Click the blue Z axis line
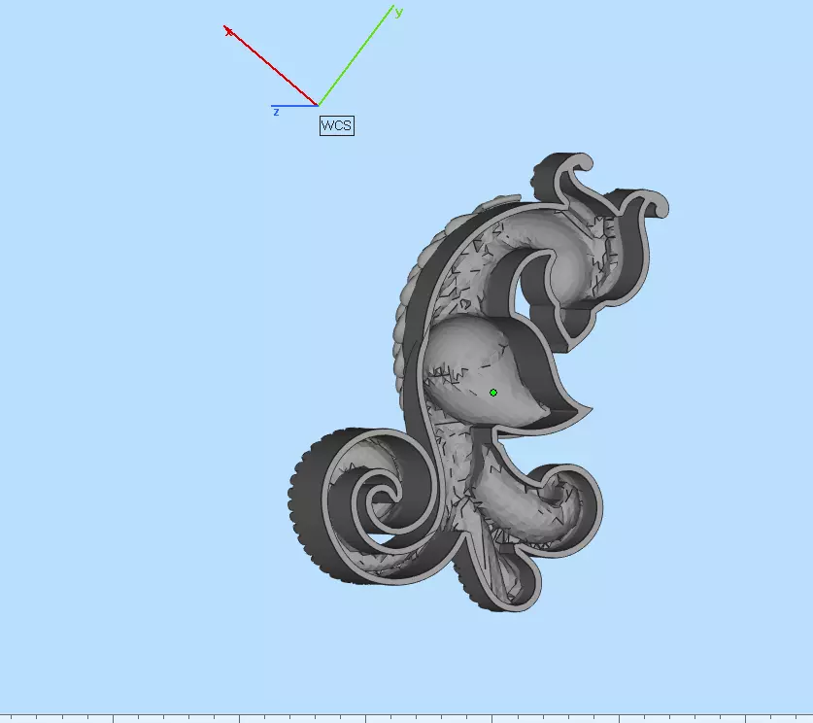813x723 pixels. (294, 106)
